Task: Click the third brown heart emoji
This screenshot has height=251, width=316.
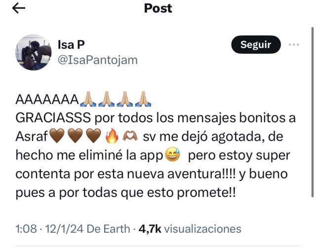Action: pos(93,136)
